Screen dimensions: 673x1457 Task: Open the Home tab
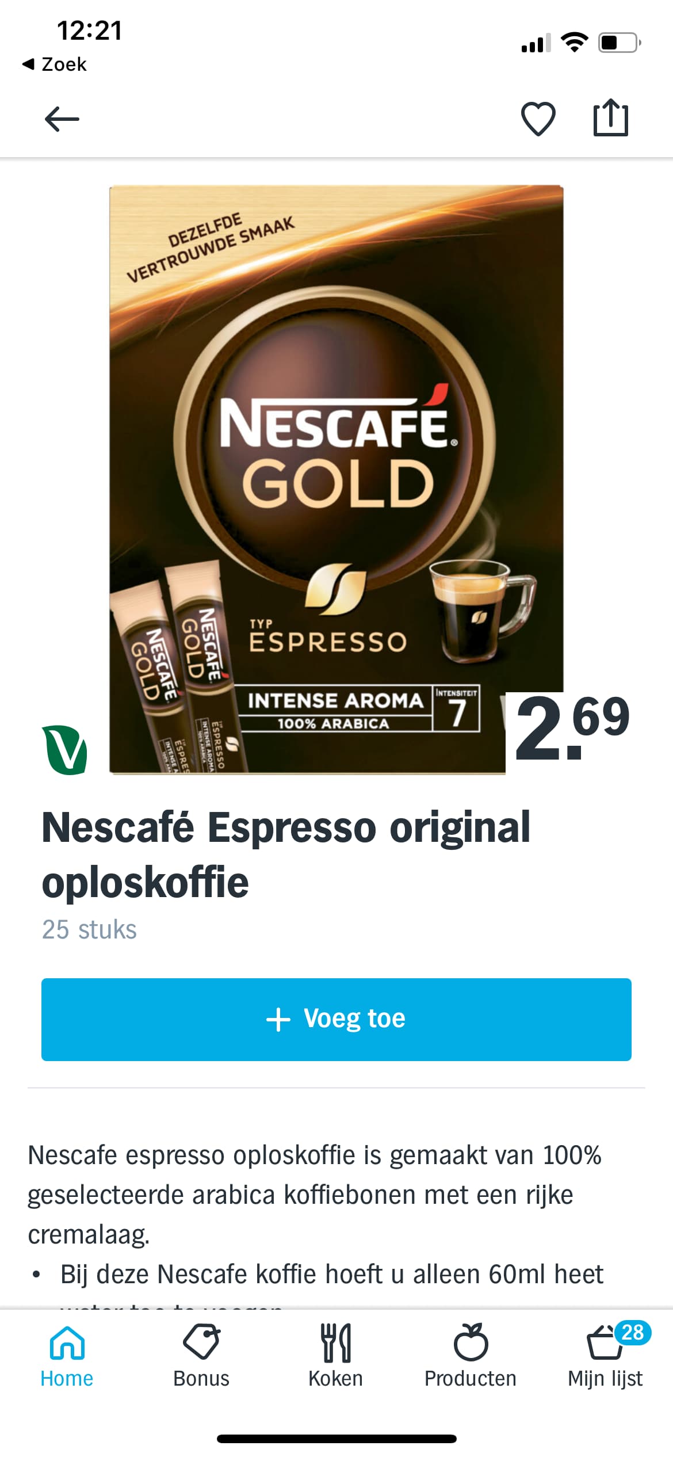pos(67,1356)
